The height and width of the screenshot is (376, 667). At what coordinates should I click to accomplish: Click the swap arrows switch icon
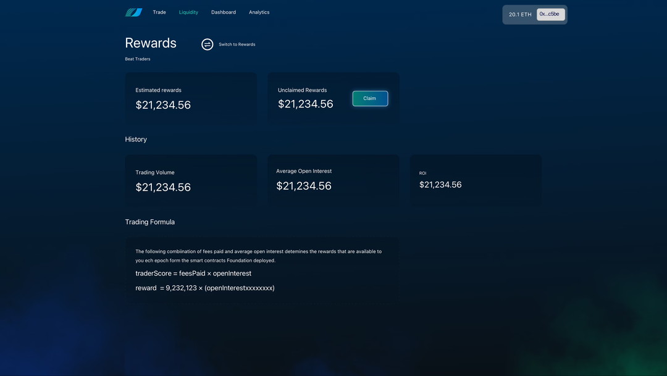tap(207, 44)
